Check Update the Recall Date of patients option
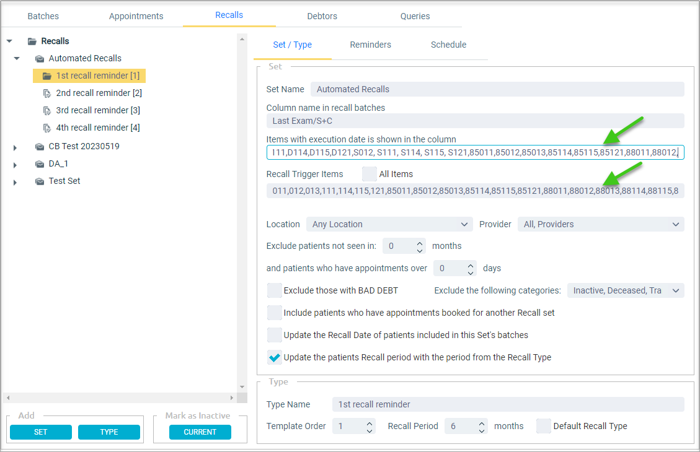Image resolution: width=700 pixels, height=452 pixels. pos(274,335)
